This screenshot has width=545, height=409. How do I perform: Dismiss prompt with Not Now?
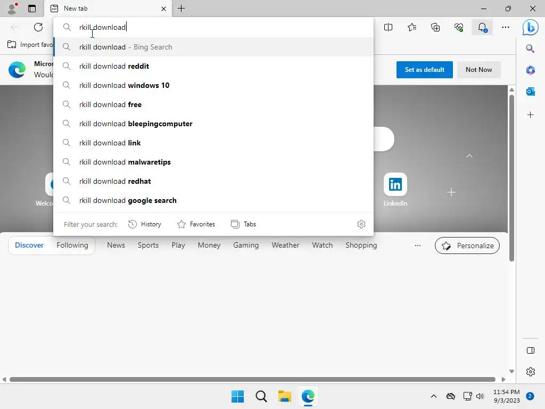click(478, 70)
